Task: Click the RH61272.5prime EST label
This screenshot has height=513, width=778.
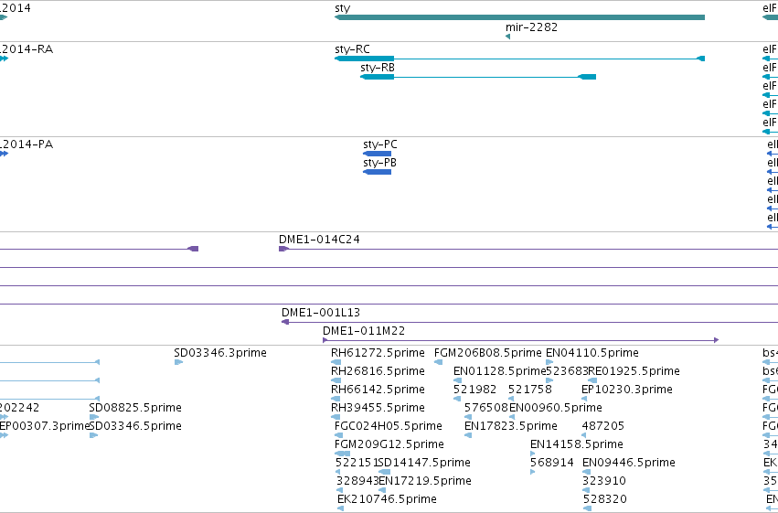Action: (x=378, y=353)
